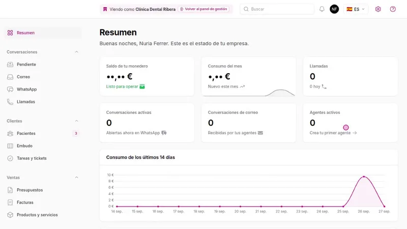The height and width of the screenshot is (229, 407).
Task: Click the Consumo del mes sparkline
Action: pos(249,93)
